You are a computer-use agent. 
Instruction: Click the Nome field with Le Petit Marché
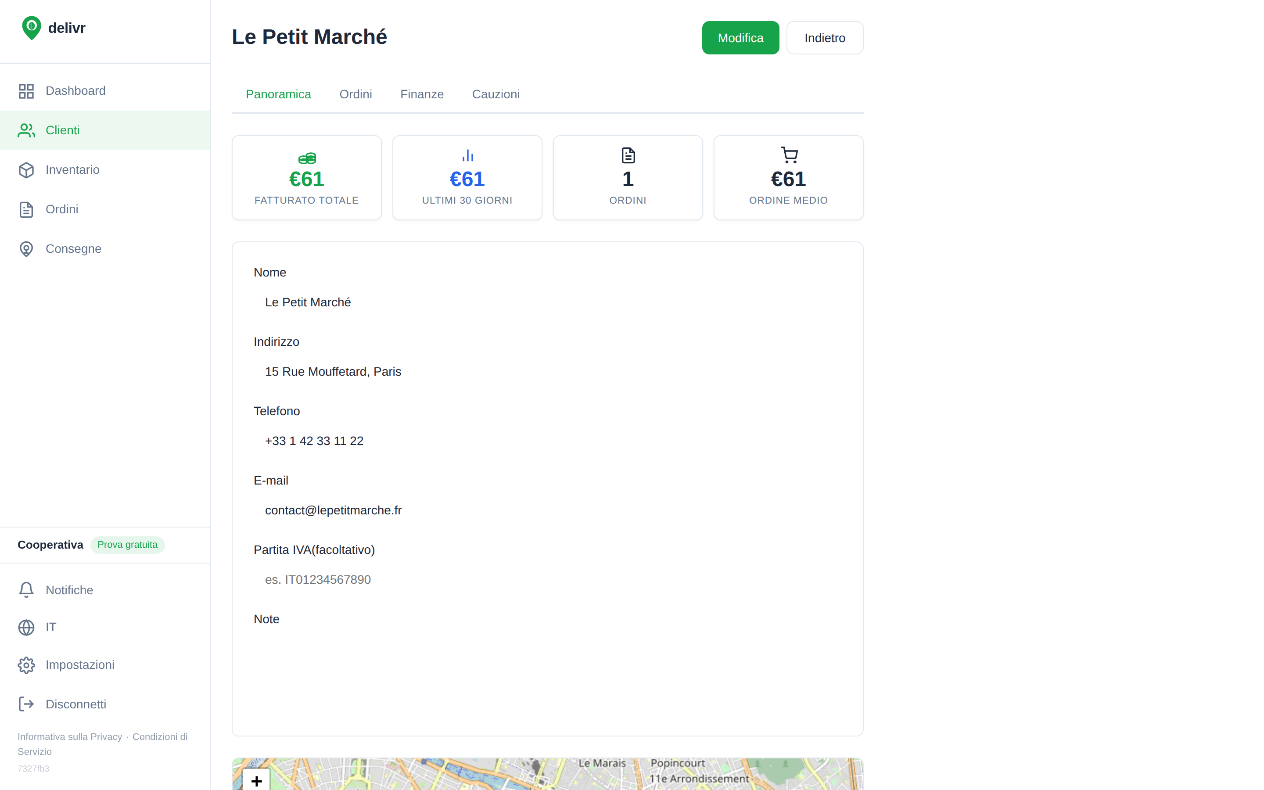point(547,302)
